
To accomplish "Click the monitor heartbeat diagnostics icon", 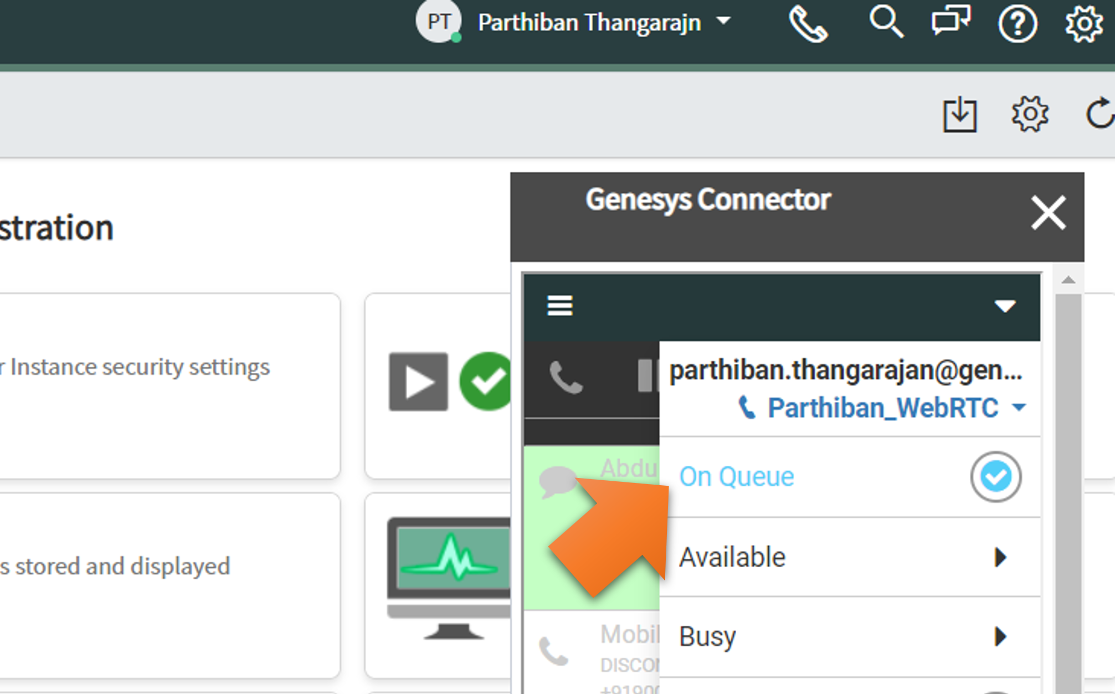I will pos(449,578).
